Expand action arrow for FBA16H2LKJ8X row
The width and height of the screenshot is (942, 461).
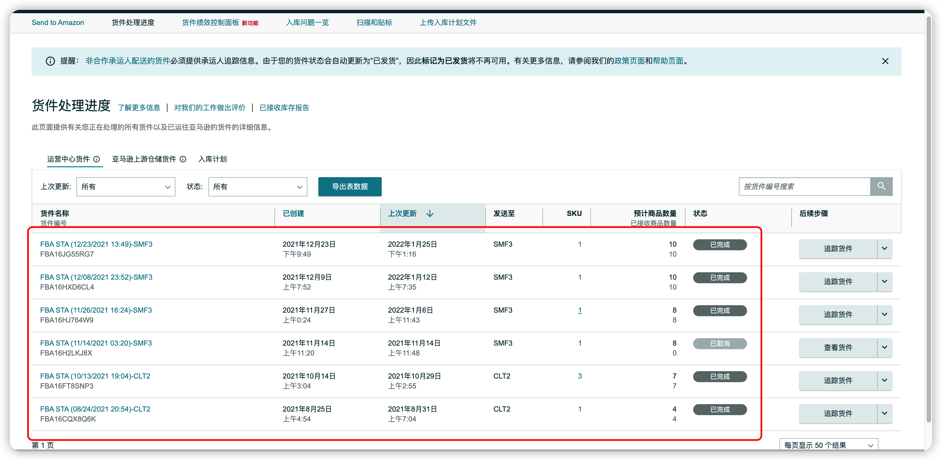(885, 347)
